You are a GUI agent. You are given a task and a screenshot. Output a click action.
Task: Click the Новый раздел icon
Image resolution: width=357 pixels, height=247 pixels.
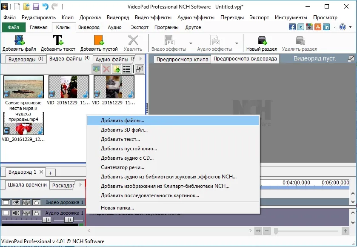coord(262,40)
